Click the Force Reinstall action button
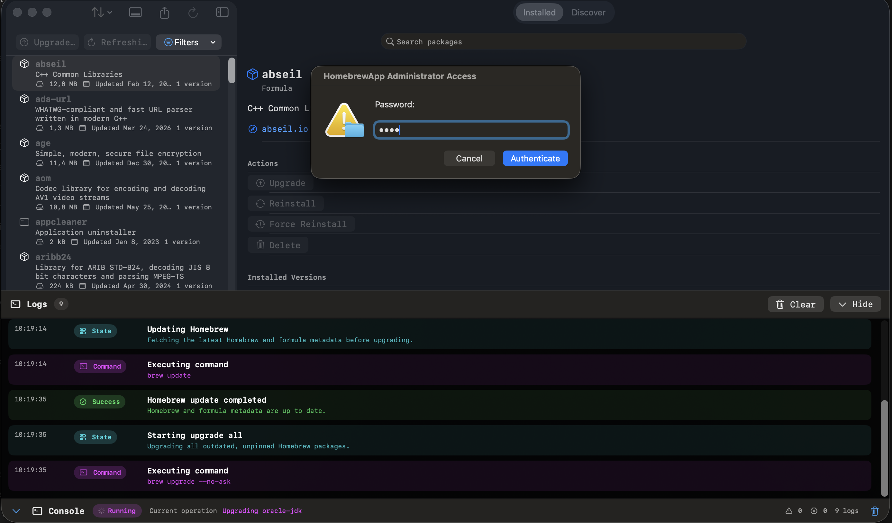 click(301, 224)
